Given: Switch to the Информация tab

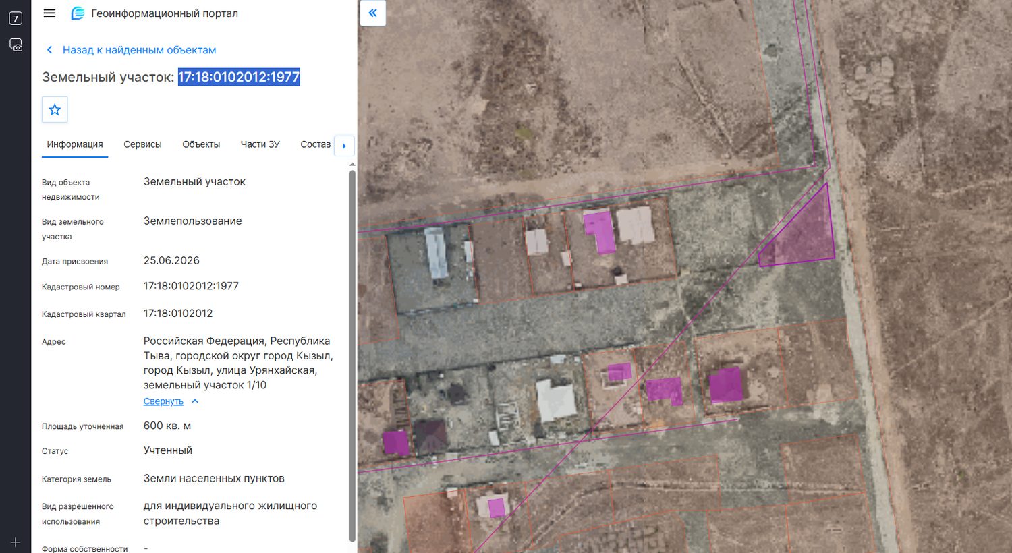Looking at the screenshot, I should click(x=75, y=144).
